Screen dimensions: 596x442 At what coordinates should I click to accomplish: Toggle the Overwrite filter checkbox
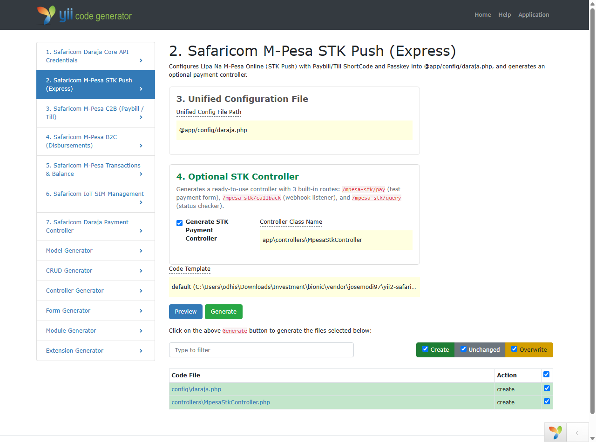point(514,349)
